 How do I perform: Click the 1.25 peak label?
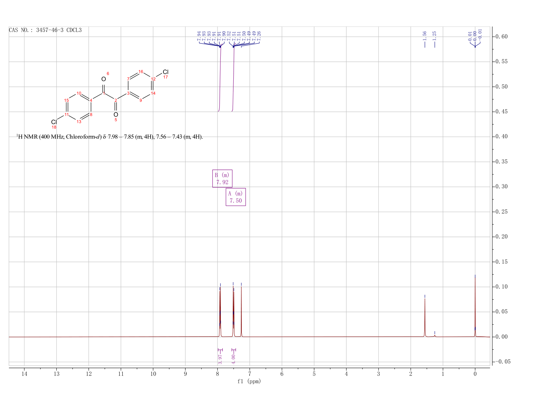pyautogui.click(x=435, y=36)
